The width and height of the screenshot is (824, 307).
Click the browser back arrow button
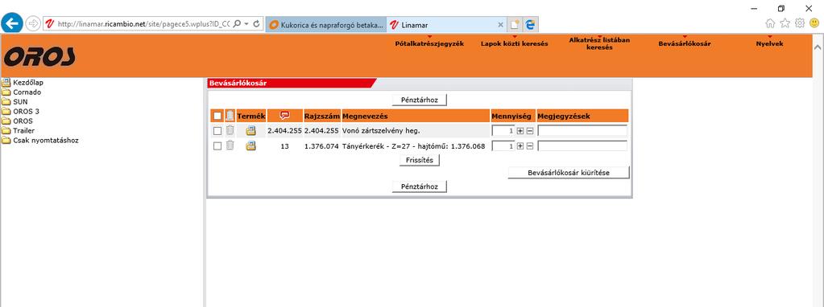[x=12, y=23]
